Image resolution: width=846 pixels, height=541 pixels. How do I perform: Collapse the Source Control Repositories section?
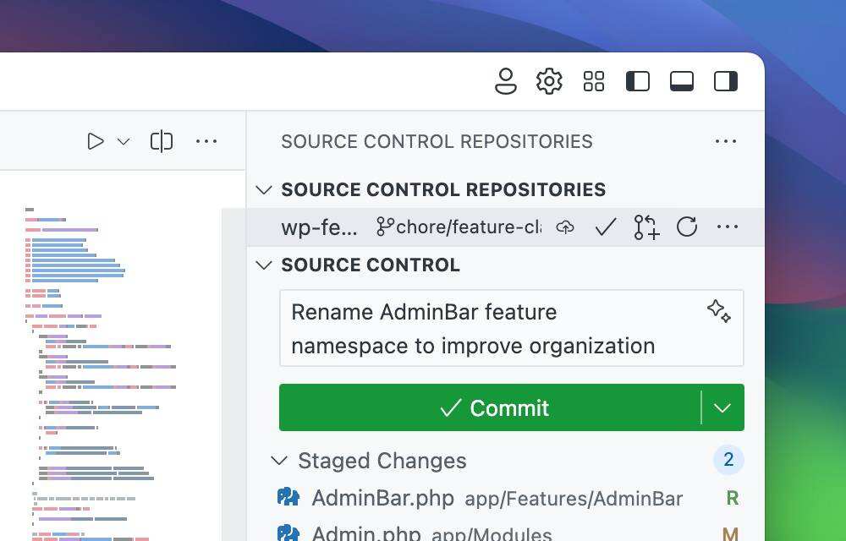tap(264, 189)
